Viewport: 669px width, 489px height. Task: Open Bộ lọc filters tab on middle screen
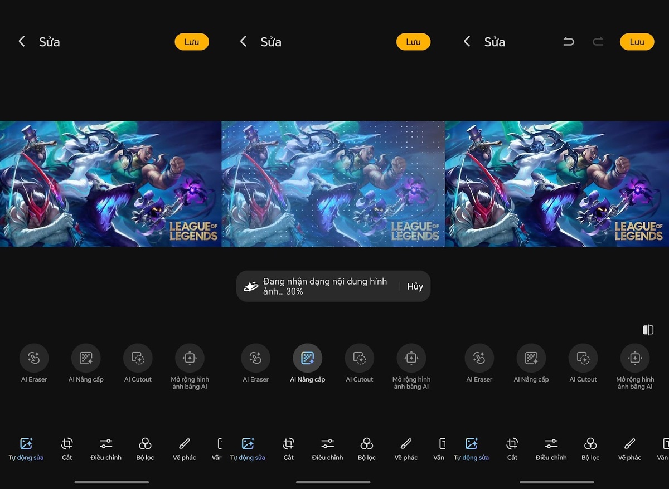(367, 449)
